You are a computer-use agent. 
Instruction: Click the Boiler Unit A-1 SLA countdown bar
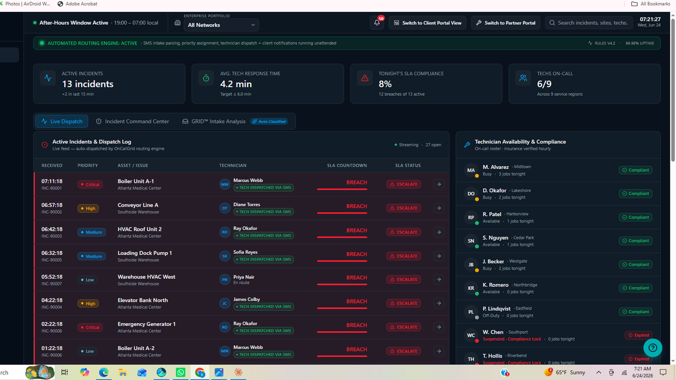pos(342,189)
